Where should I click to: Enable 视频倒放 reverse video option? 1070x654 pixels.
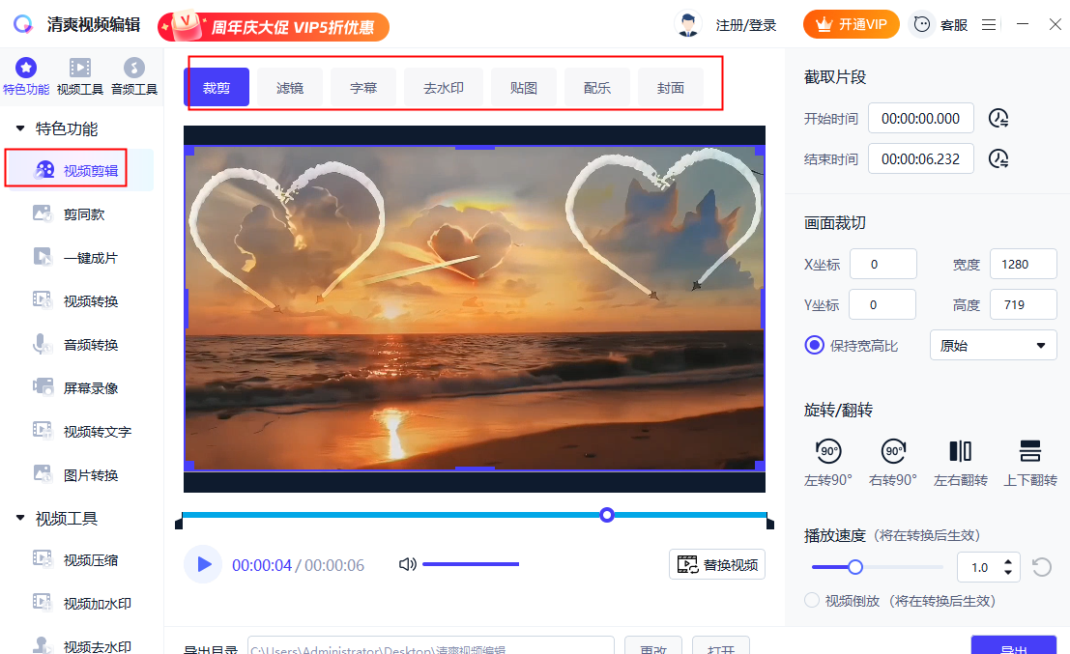coord(812,600)
